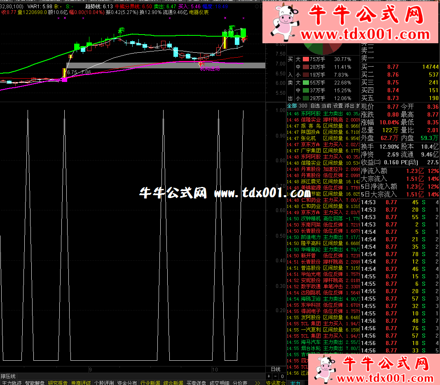Viewport: 440px width, 385px height.
Task: Click the 6.75-7.06 gap label on the chart
Action: point(79,72)
